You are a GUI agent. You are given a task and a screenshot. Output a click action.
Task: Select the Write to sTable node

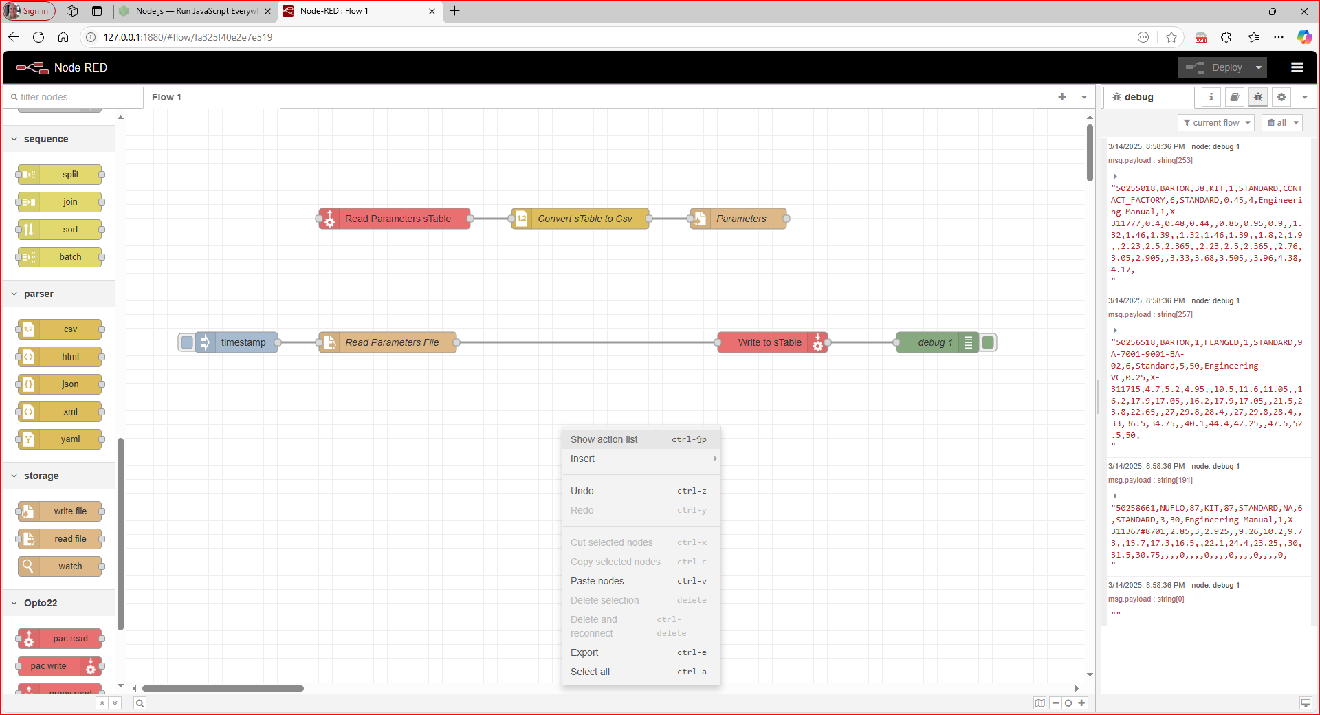773,342
